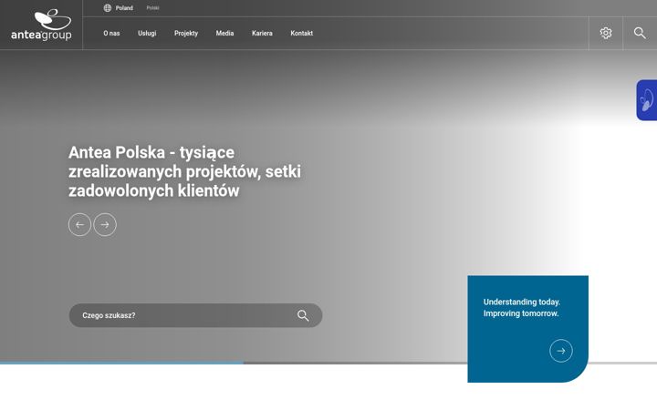The image size is (657, 410).
Task: Open the blue accessibility side tab
Action: 647,100
